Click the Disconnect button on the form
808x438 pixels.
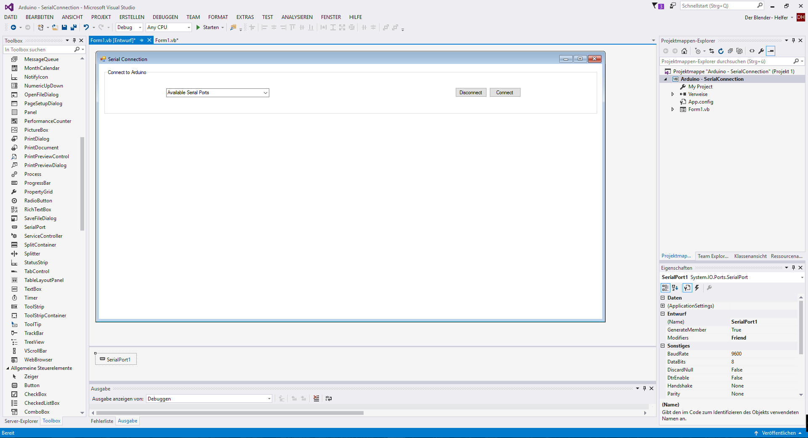470,92
